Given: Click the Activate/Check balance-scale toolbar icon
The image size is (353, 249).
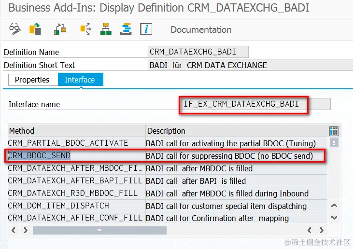Looking at the screenshot, I should tap(60, 29).
